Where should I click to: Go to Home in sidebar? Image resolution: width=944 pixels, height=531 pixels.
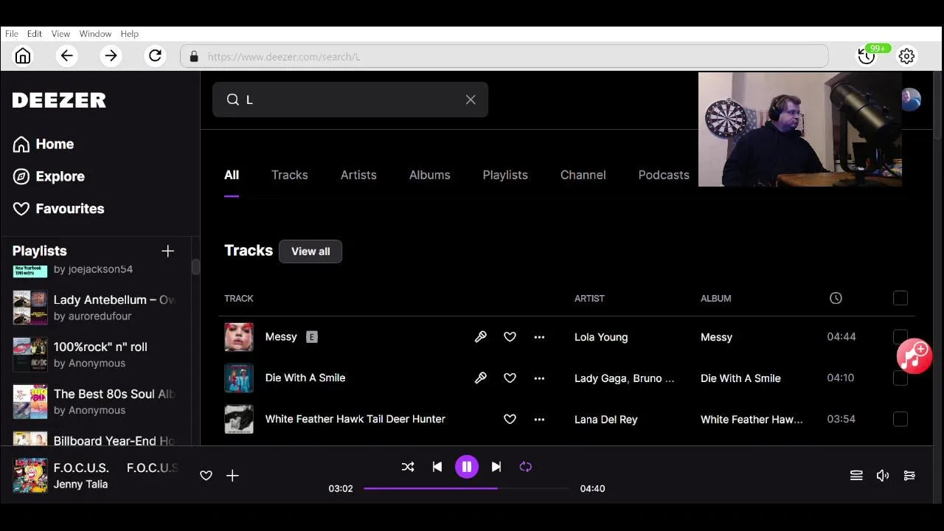tap(44, 145)
